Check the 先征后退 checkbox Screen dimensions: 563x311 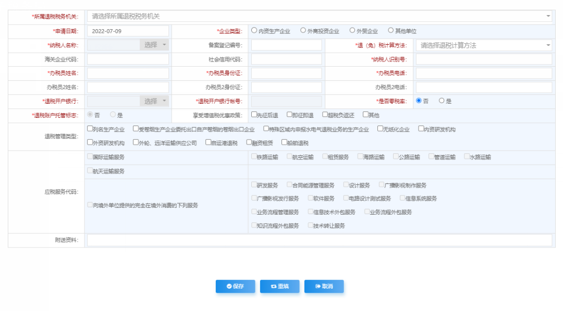(254, 115)
